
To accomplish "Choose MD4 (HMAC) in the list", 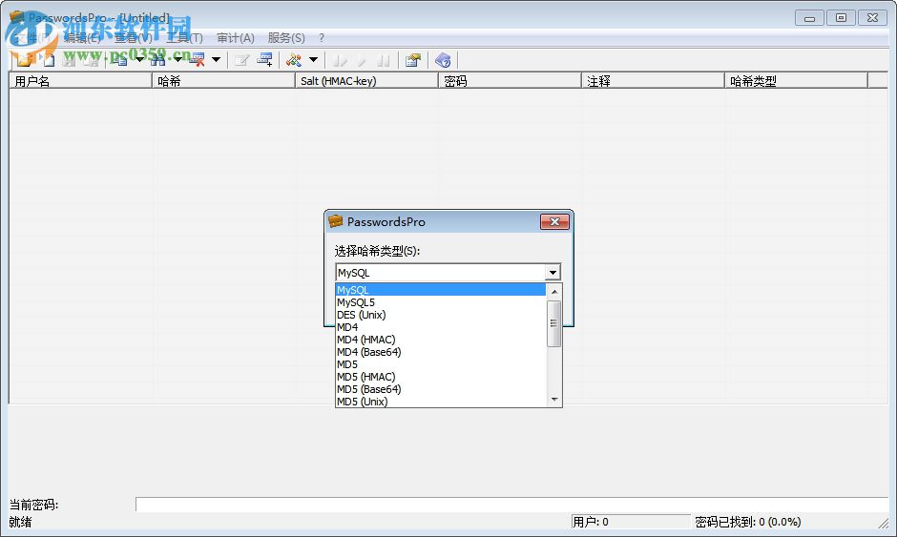I will tap(441, 340).
